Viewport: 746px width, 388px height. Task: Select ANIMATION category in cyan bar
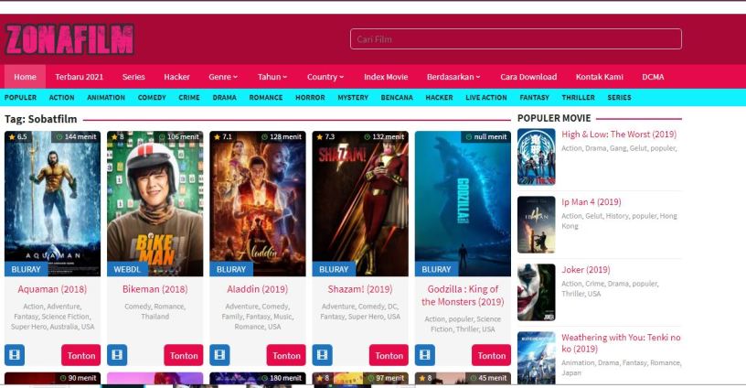tap(106, 97)
